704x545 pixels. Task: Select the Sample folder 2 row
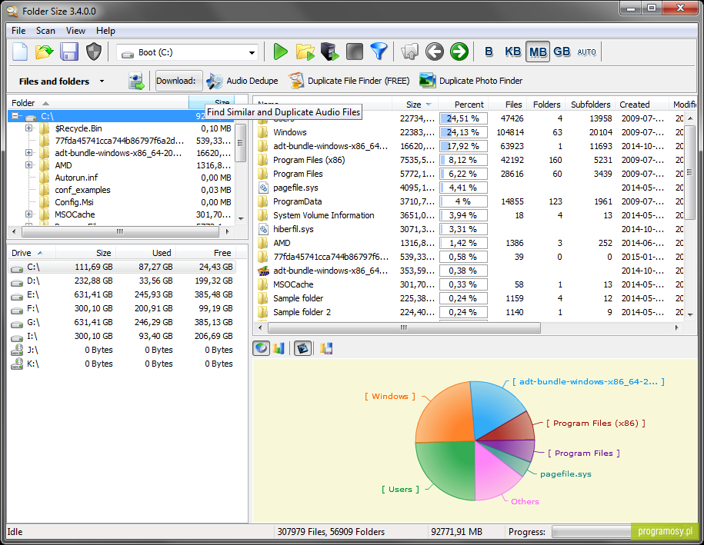[469, 312]
